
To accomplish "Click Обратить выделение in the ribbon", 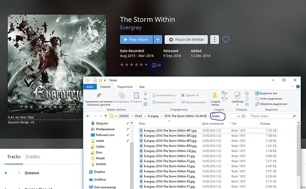I will pos(271,104).
